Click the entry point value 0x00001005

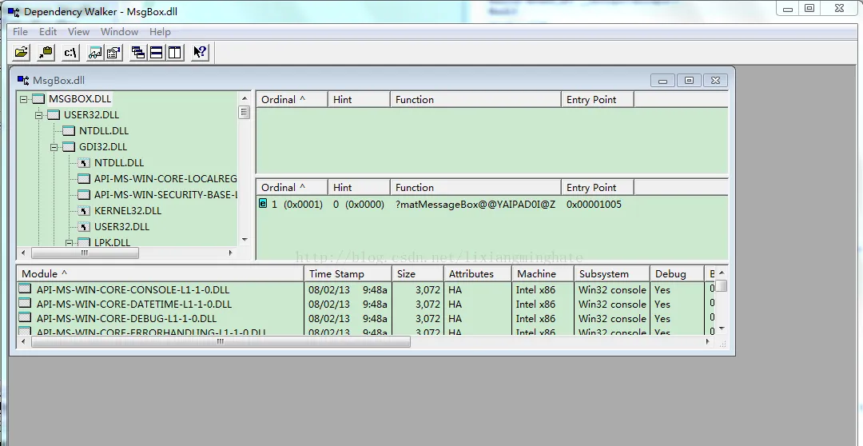(594, 205)
